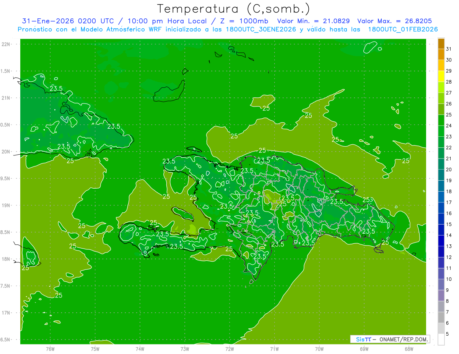Screen dimensions: 459x354
Task: Click the "19N" latitude label
Action: [6, 205]
